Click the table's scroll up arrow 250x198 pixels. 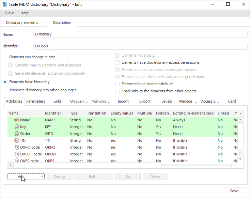(x=240, y=120)
